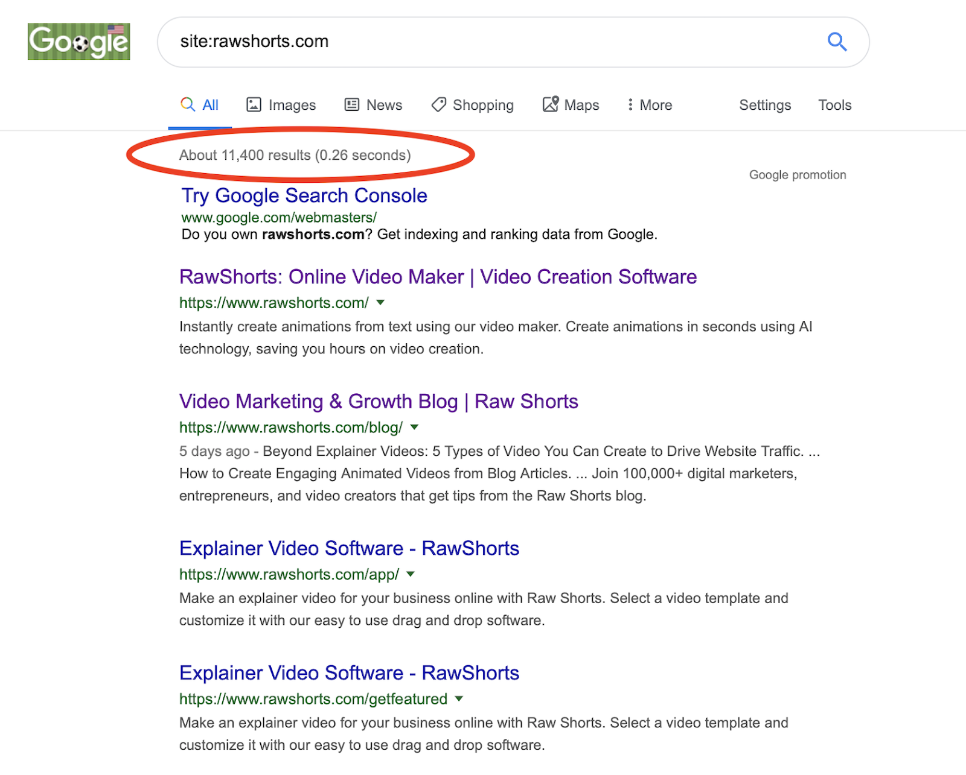Click the Google soccer doodle logo
This screenshot has width=966, height=775.
pyautogui.click(x=78, y=42)
